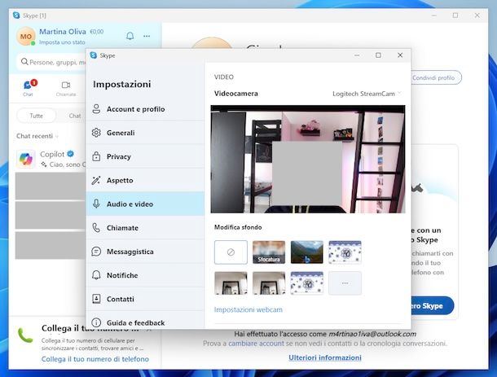Click the person icon beside Account e profilo
Screen dimensions: 497x377
click(x=96, y=109)
